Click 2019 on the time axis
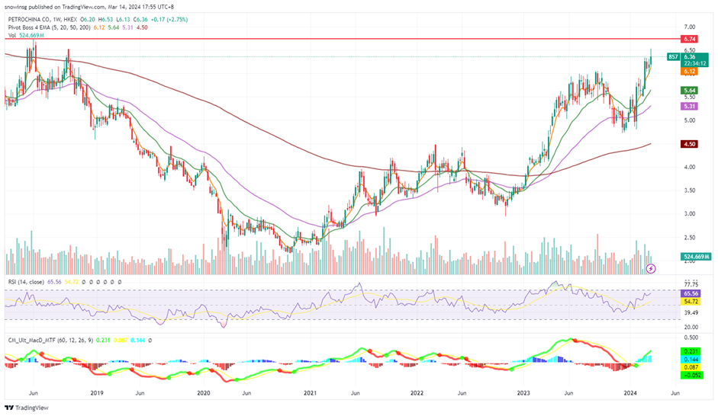Image resolution: width=718 pixels, height=416 pixels. pos(97,393)
